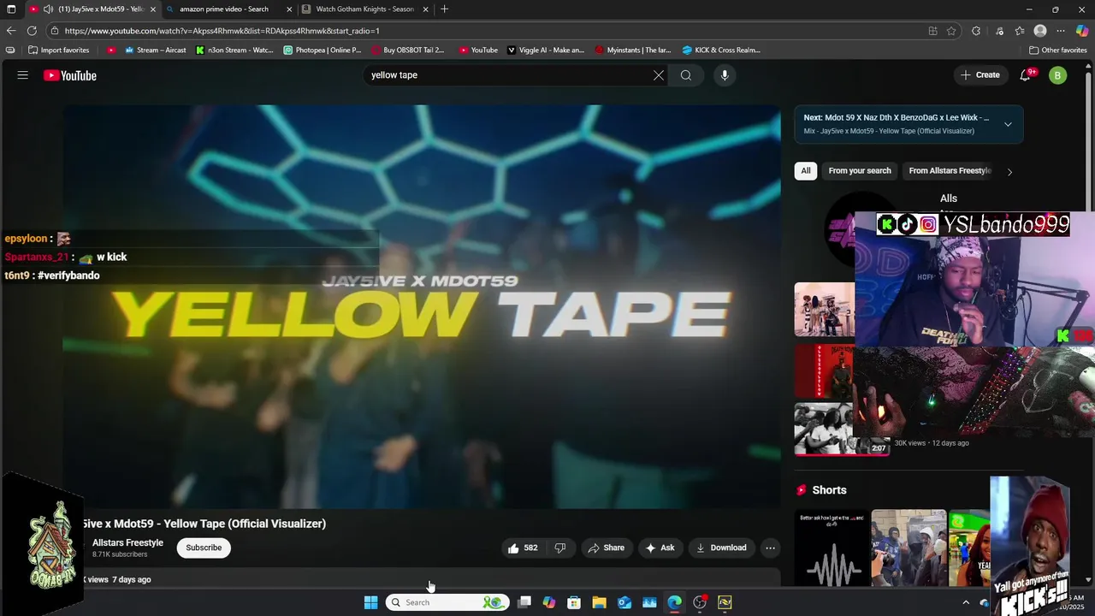The image size is (1095, 616).
Task: Click the Download button
Action: coord(721,548)
